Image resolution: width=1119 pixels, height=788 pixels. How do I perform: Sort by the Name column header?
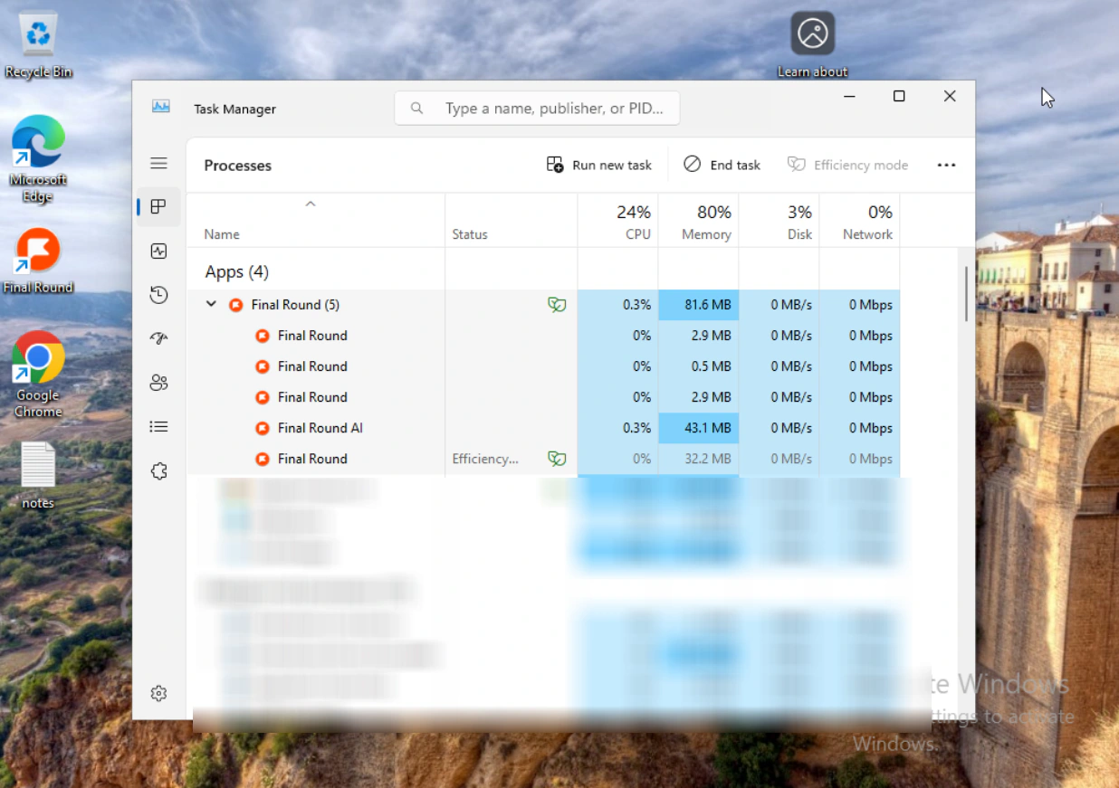(x=315, y=220)
